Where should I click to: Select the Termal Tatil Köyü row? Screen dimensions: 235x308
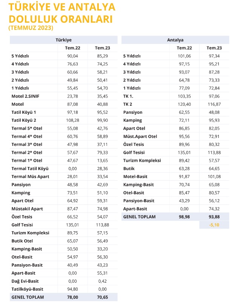tap(63, 169)
